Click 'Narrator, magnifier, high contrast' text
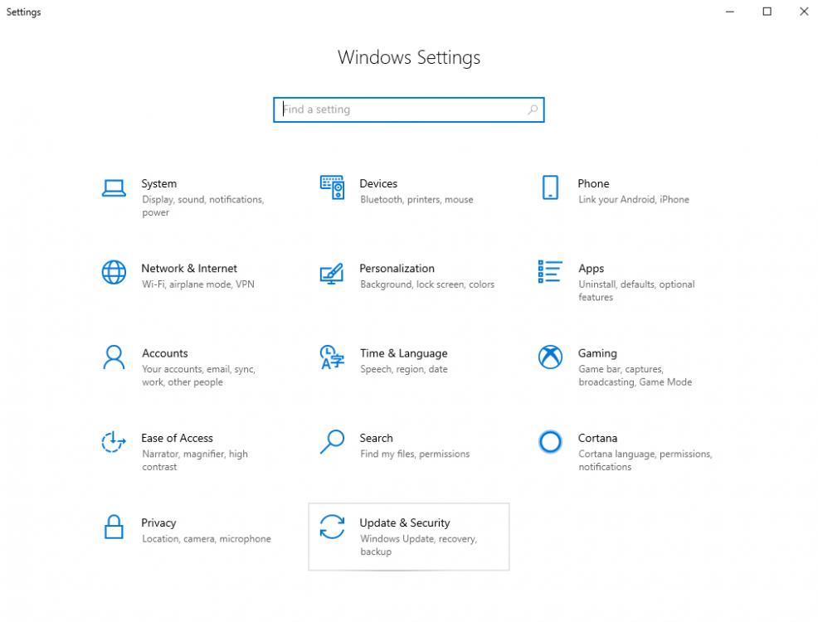The height and width of the screenshot is (622, 818). pyautogui.click(x=195, y=460)
